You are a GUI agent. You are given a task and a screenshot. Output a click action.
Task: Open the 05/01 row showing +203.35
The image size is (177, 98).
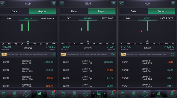88,62
